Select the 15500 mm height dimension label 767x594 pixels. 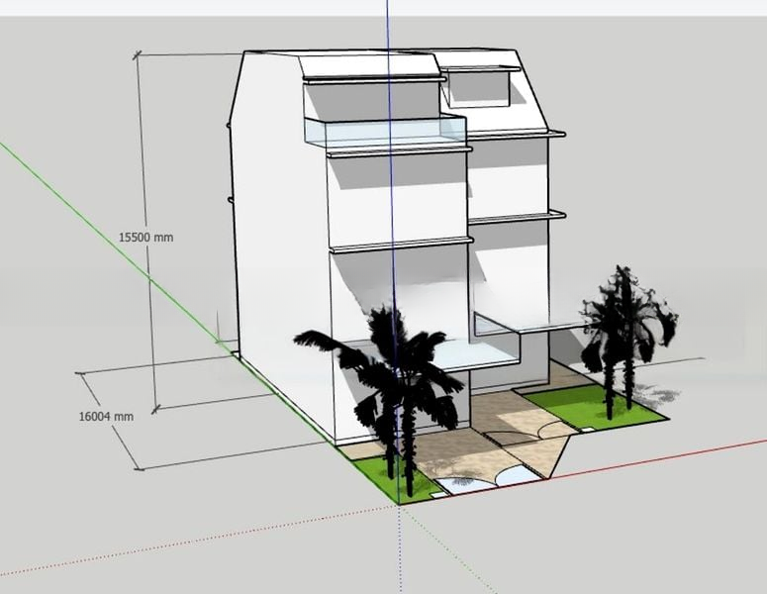145,238
